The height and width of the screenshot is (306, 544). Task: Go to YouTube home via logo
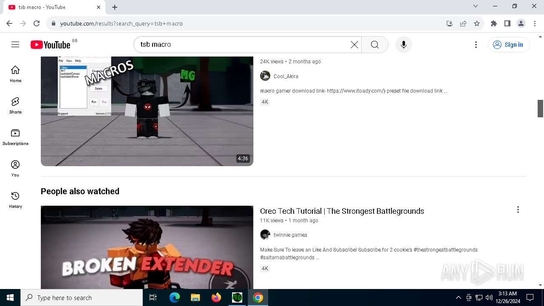tap(50, 45)
